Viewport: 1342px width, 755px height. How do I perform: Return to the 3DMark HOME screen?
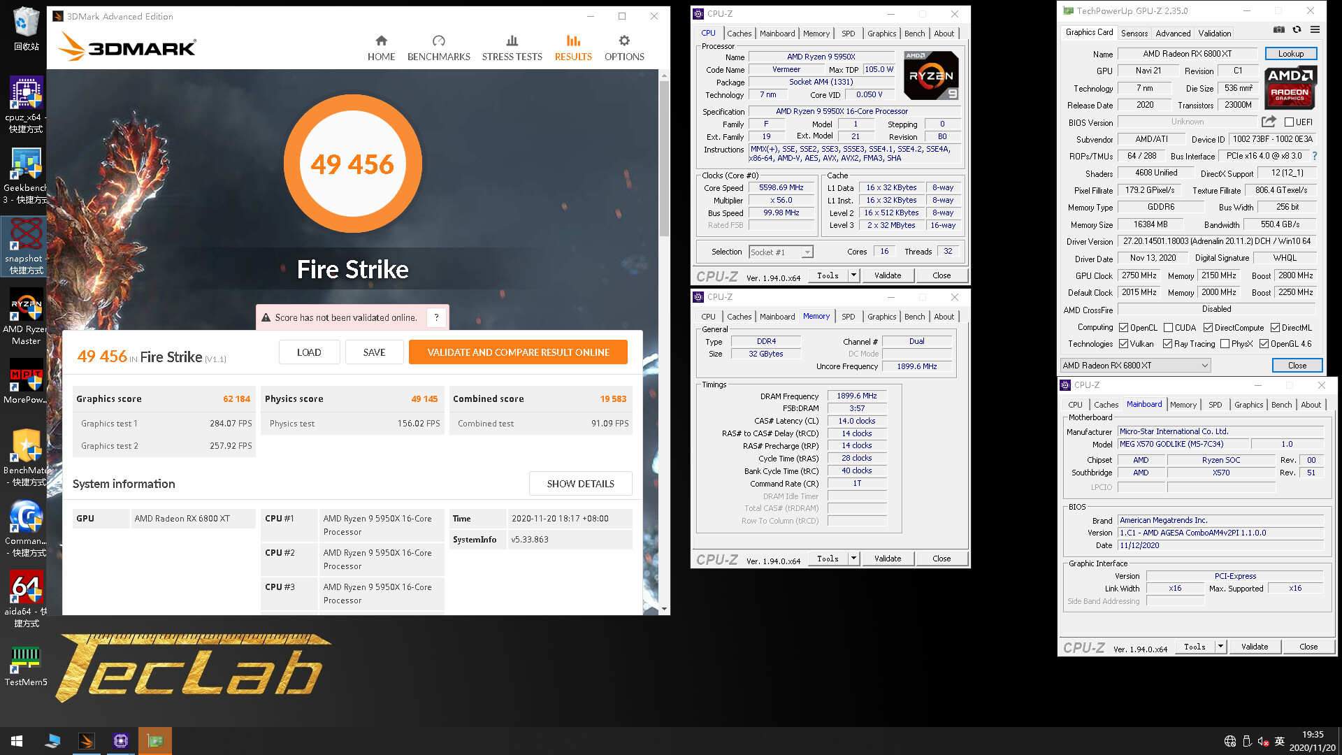pyautogui.click(x=381, y=46)
